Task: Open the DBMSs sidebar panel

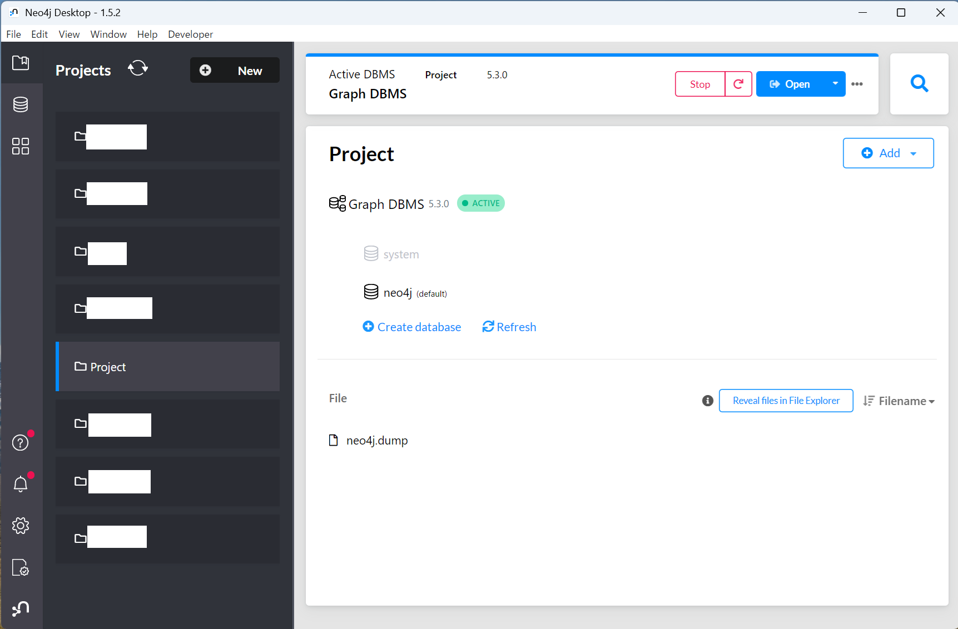Action: (21, 104)
